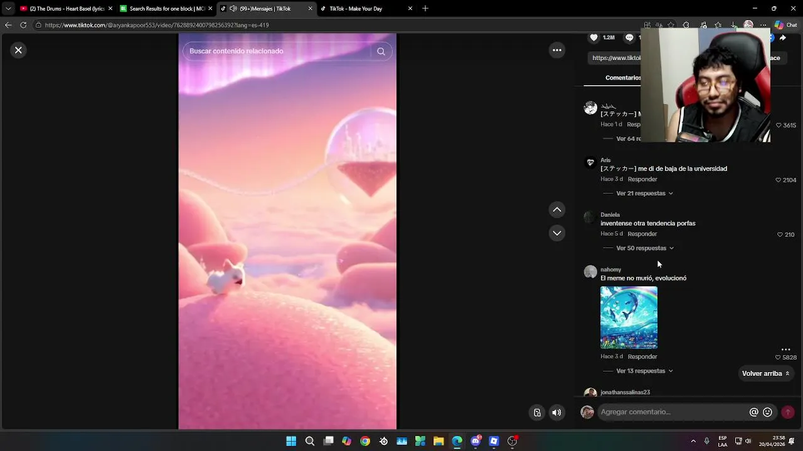Open comments with the speech bubble icon
The width and height of the screenshot is (803, 451).
629,38
